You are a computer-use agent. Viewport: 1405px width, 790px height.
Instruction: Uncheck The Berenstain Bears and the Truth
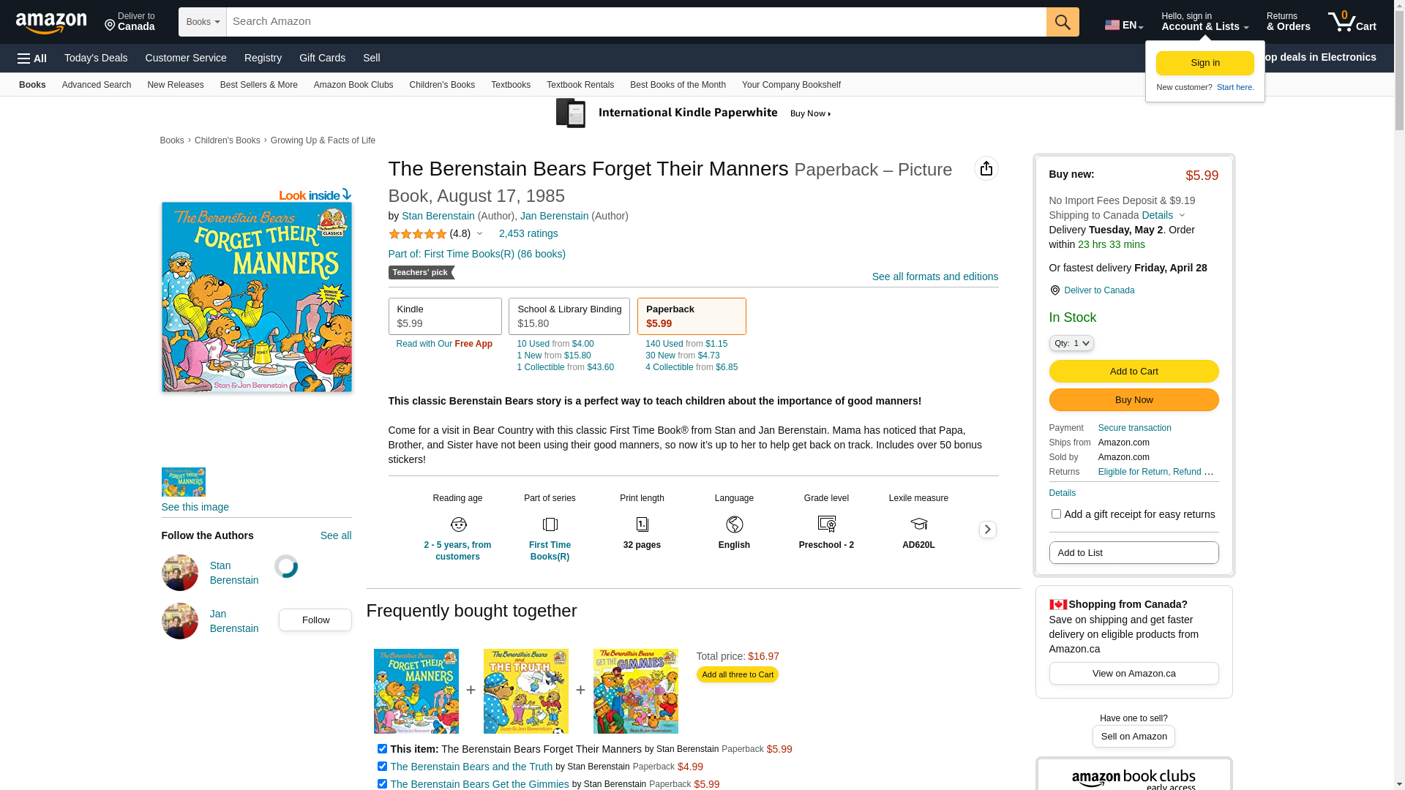(x=382, y=767)
